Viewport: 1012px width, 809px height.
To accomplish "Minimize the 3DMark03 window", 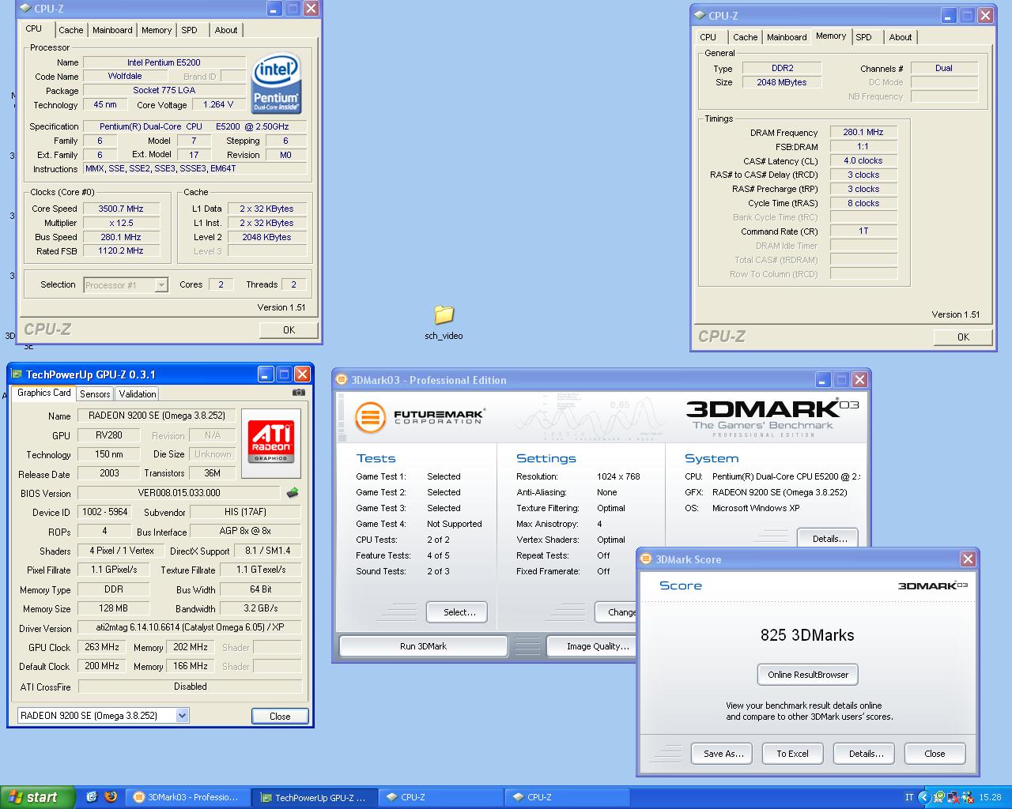I will [822, 380].
